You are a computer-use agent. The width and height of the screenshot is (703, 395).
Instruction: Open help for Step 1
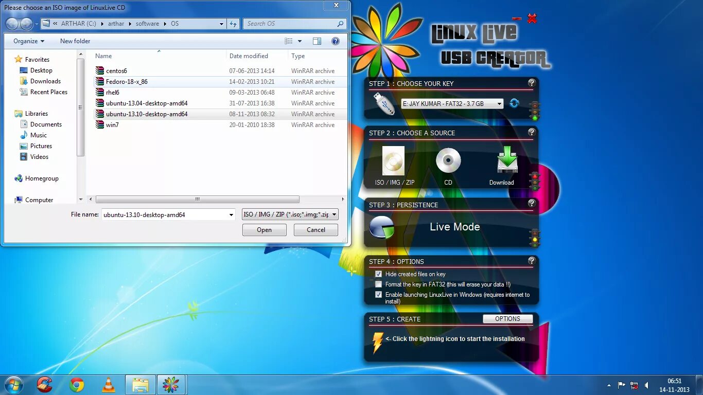pyautogui.click(x=532, y=83)
